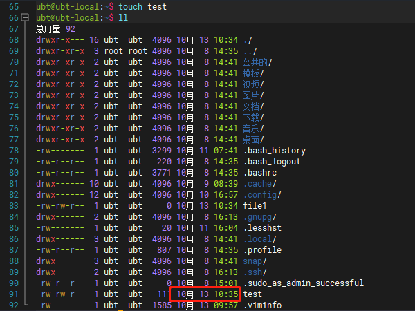The height and width of the screenshot is (311, 415).
Task: Click the .bash_logout file name
Action: pos(272,162)
